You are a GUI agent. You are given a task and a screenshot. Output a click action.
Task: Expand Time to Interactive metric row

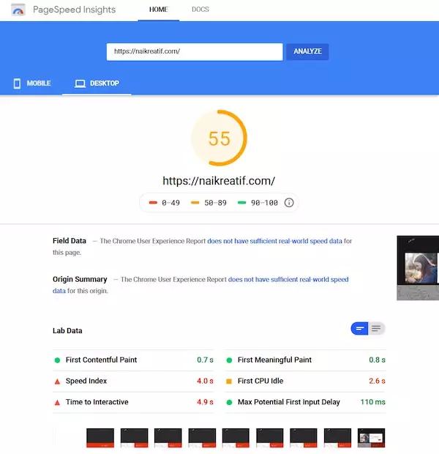pos(133,403)
